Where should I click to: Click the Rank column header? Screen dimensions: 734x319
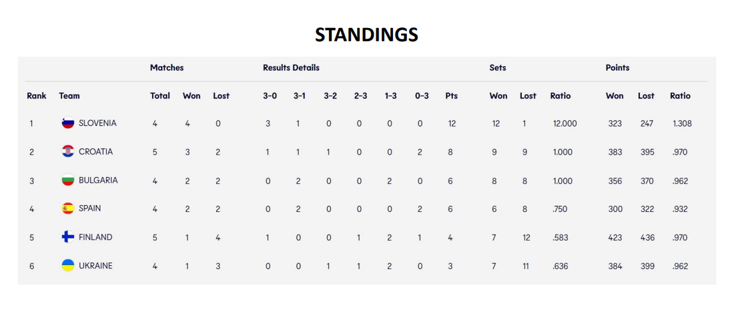click(37, 96)
